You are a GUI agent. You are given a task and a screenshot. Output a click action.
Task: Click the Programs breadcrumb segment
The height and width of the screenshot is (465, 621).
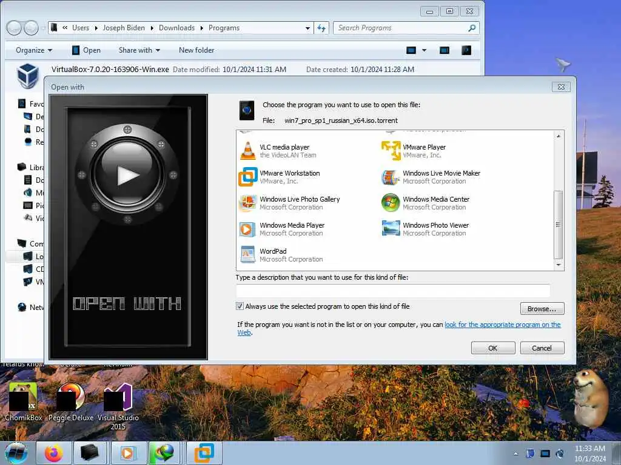point(224,28)
